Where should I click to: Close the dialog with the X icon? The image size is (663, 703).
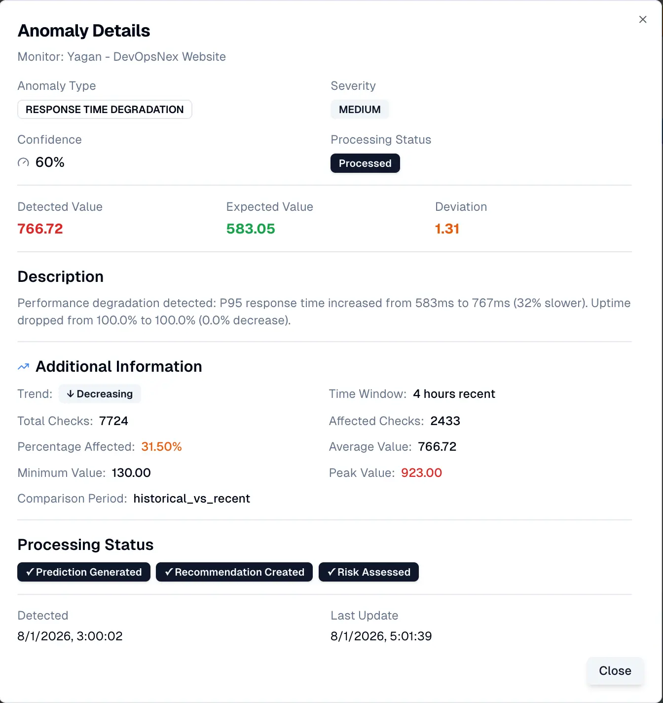pyautogui.click(x=642, y=20)
